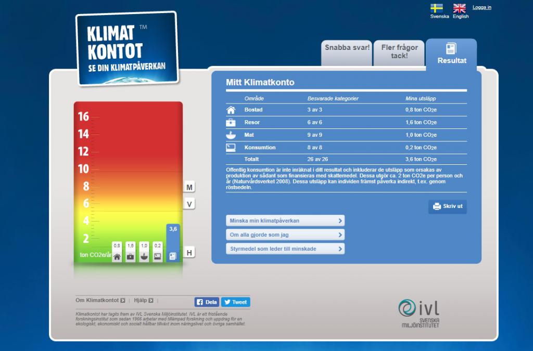
Task: Toggle the H marker beside the chart
Action: pos(189,253)
